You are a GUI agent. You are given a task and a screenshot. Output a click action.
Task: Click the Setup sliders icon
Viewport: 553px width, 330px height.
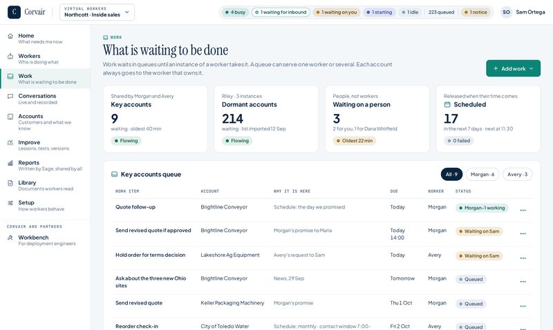coord(10,203)
